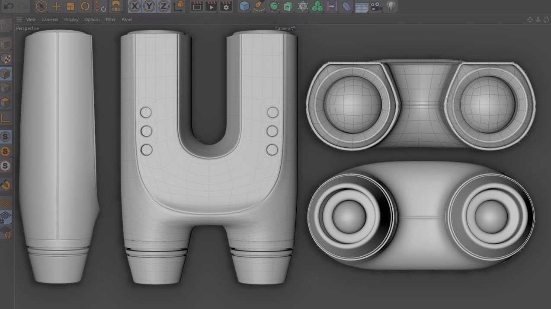Open the Filter menu
551x309 pixels.
(x=110, y=19)
